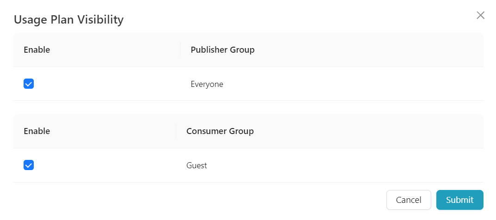
Task: Click the blue checkmark beside Everyone
Action: [29, 84]
